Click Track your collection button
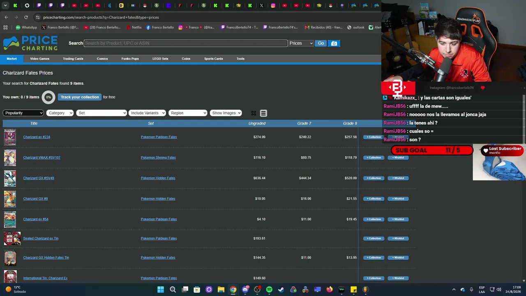Screen dimensions: 526x296 (80, 97)
